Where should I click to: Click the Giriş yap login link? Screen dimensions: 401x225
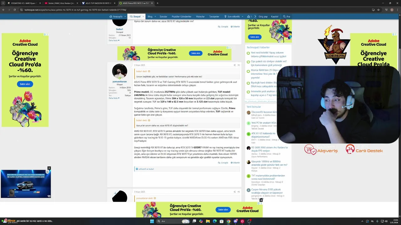(x=263, y=17)
